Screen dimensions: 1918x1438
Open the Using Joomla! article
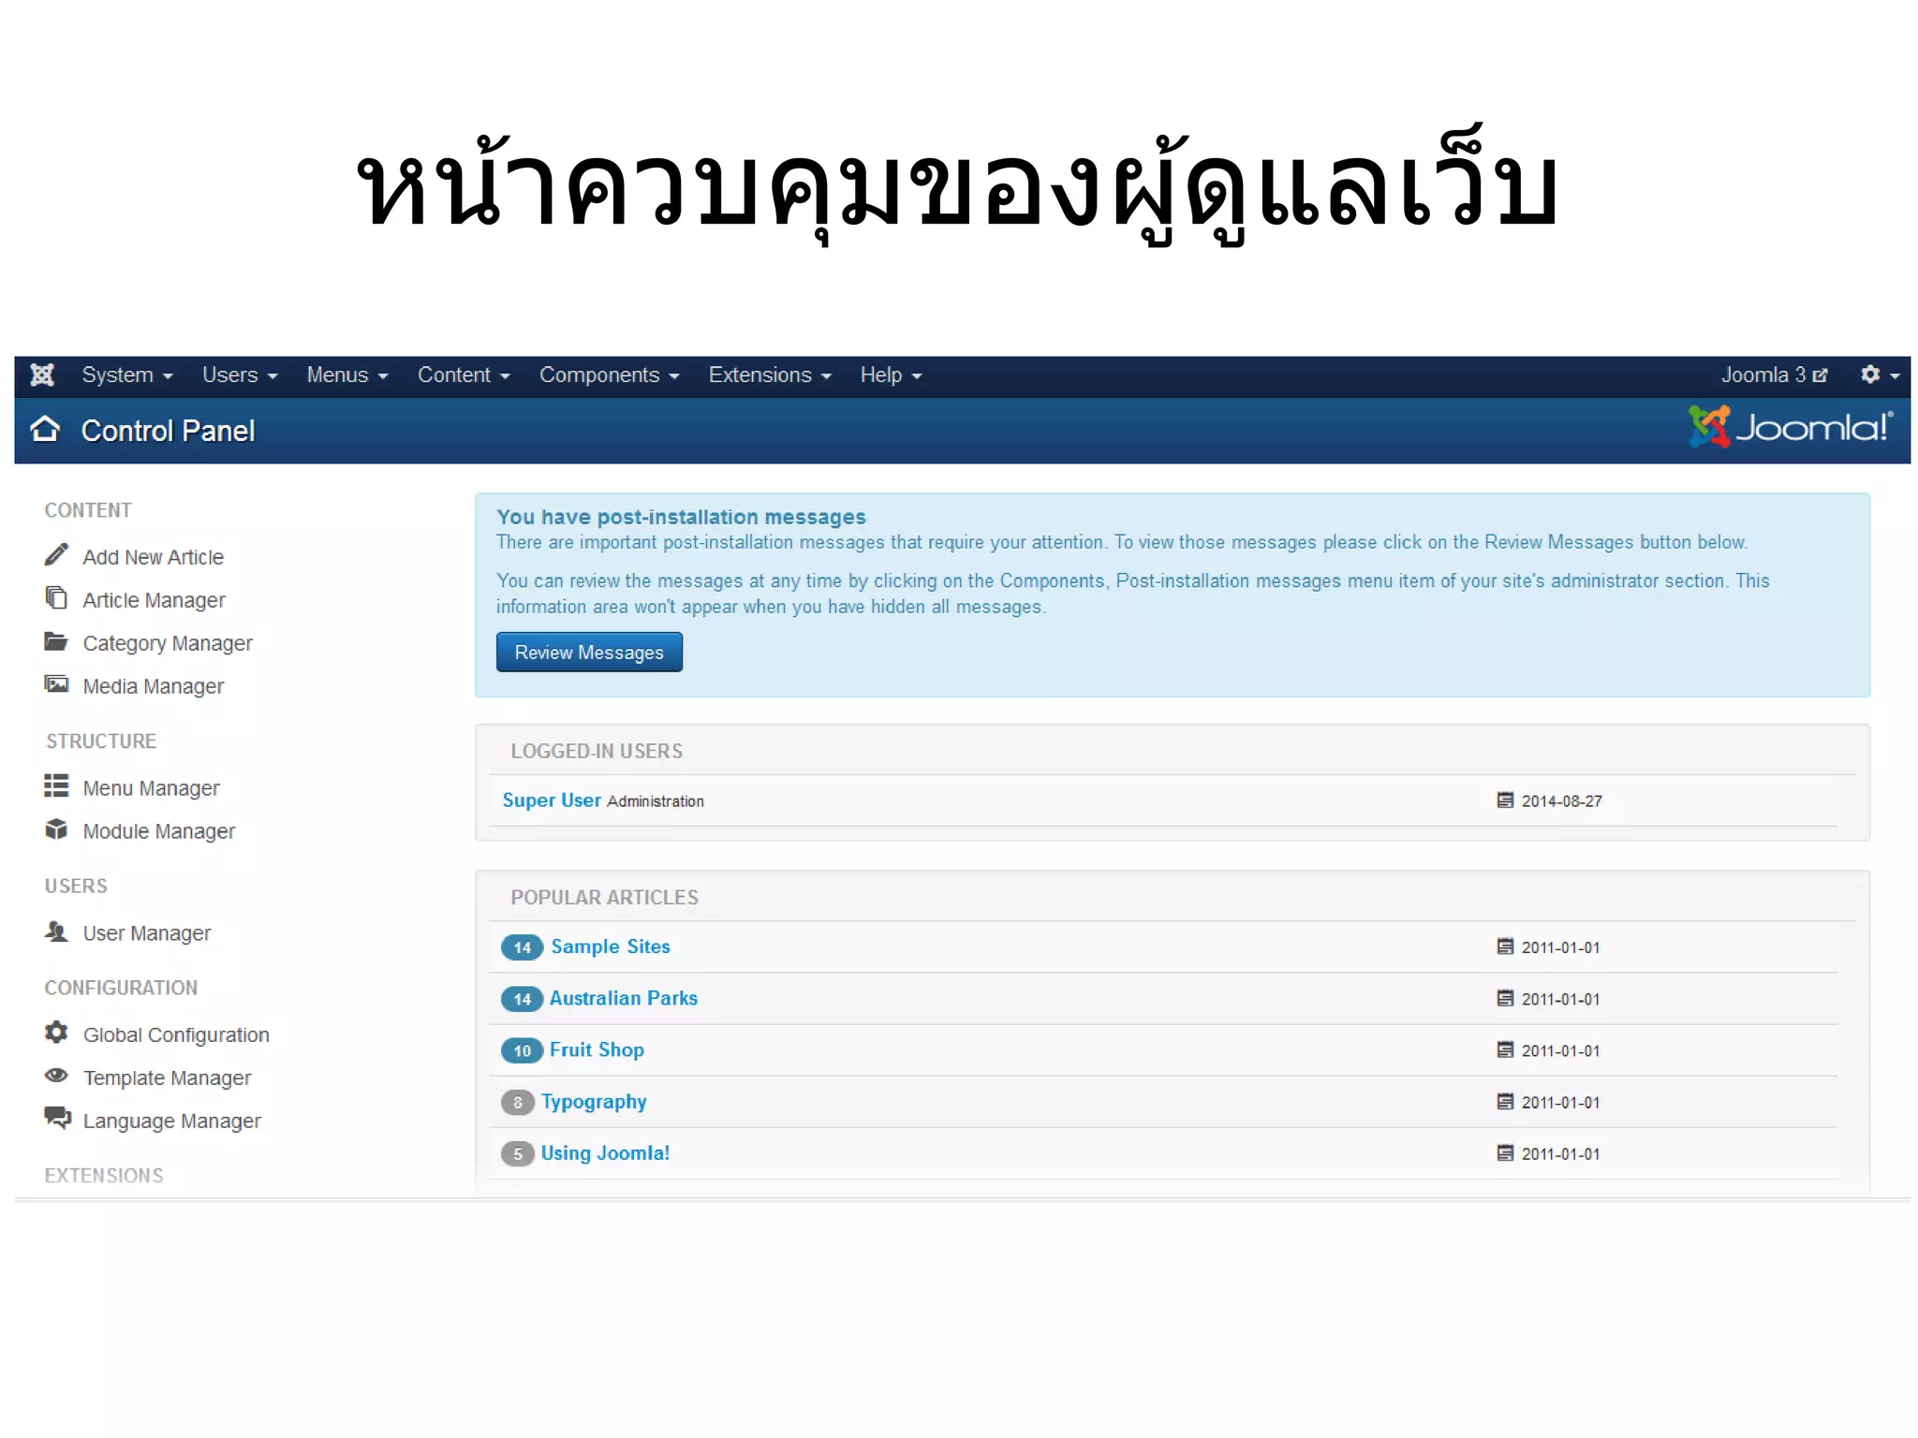pos(605,1152)
